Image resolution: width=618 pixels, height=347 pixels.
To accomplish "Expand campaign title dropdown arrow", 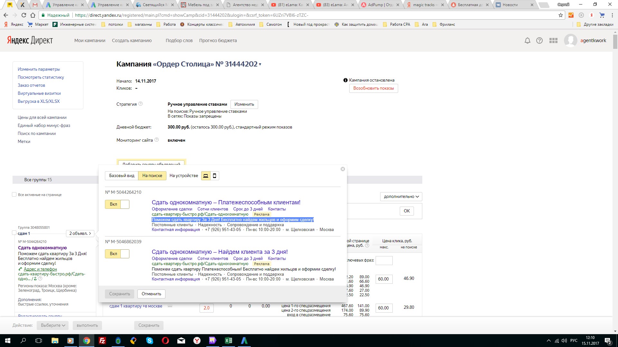I will tap(260, 65).
